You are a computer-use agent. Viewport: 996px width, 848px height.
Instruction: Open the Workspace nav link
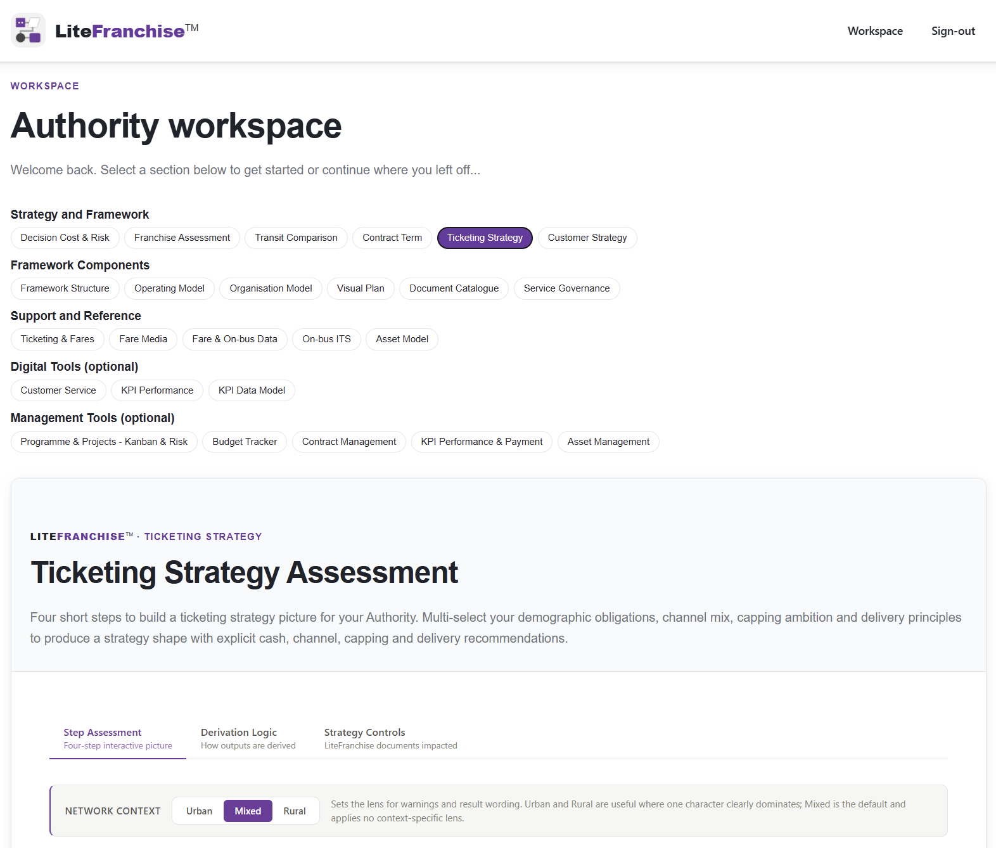tap(875, 31)
